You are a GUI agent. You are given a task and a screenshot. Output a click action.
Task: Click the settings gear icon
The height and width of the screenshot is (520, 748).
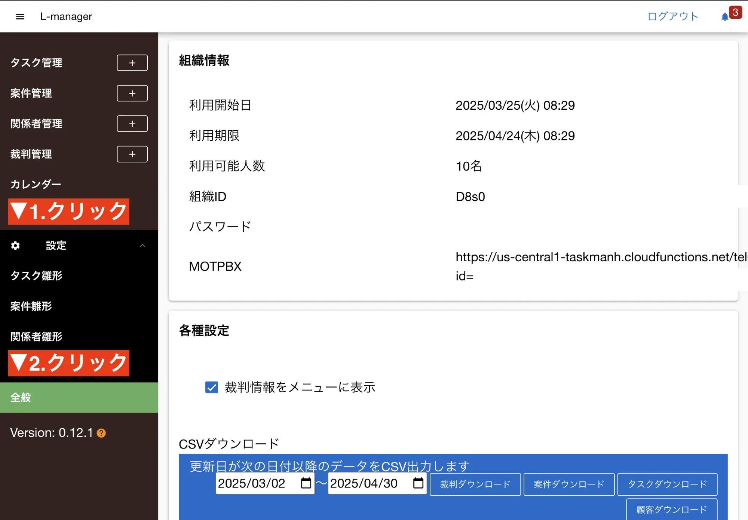[15, 246]
